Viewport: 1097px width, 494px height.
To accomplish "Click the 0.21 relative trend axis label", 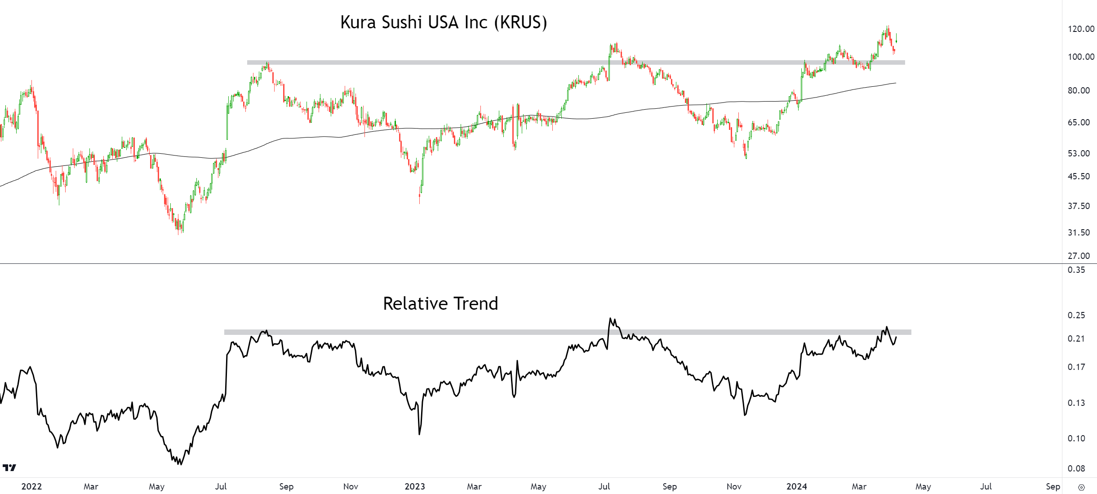I will 1076,338.
